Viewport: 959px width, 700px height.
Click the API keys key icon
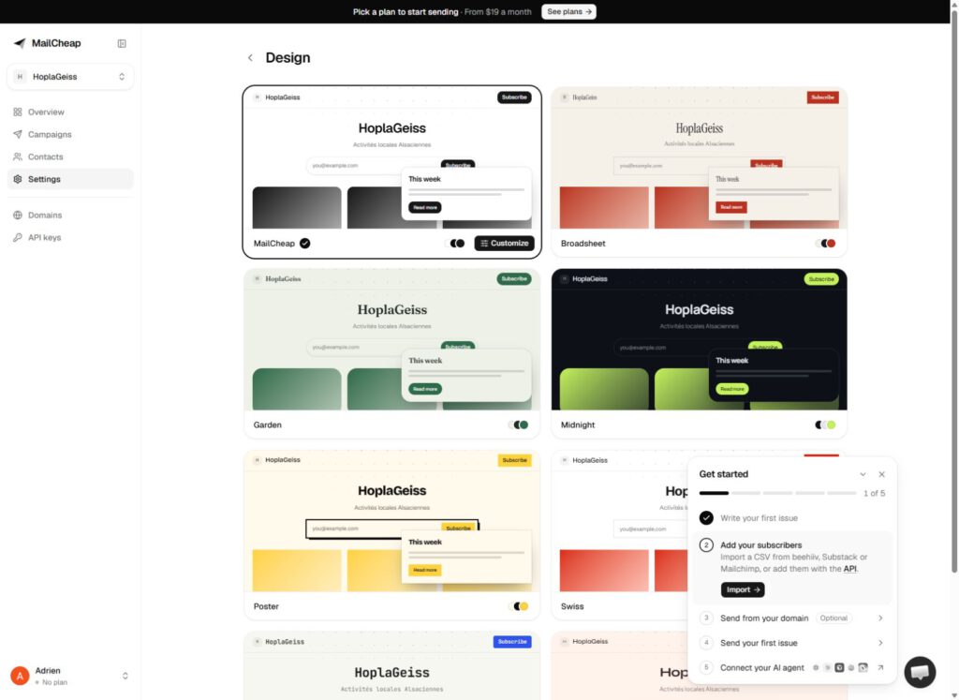tap(18, 237)
